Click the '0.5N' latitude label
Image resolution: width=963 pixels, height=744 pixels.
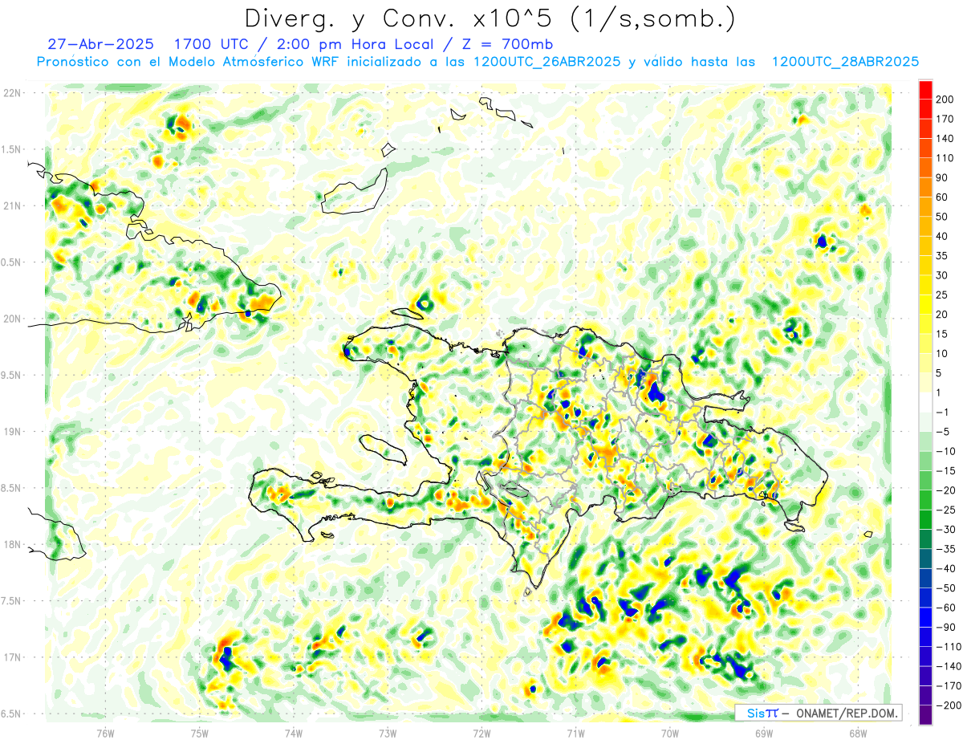12,262
